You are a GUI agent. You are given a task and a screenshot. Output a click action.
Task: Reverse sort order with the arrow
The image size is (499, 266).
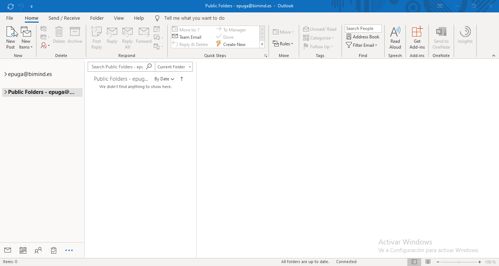tap(182, 79)
